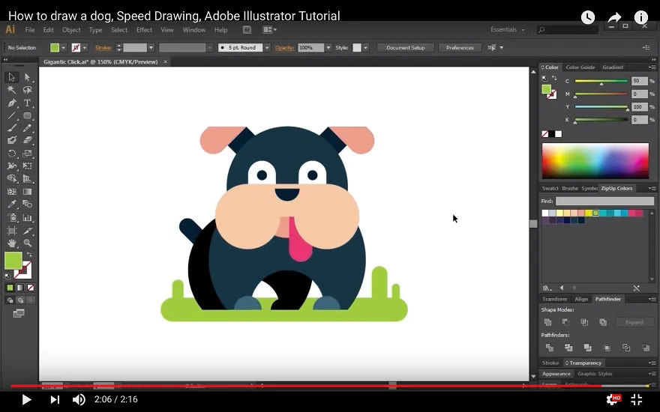Screen dimensions: 660x412
Task: Choose the Zoom tool magnifier
Action: [27, 243]
